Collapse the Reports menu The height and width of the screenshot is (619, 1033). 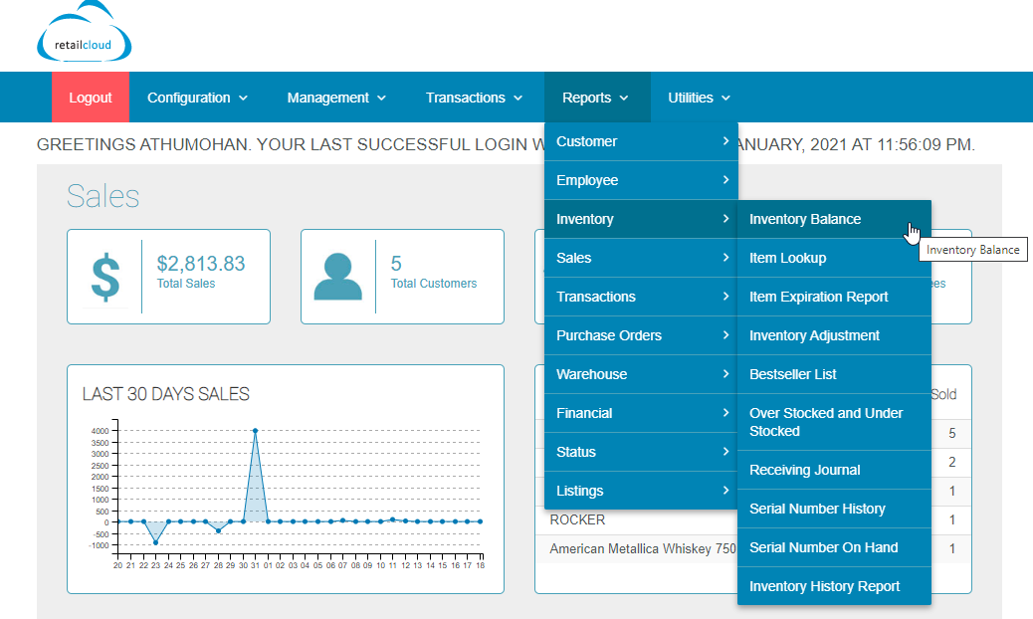[x=595, y=98]
